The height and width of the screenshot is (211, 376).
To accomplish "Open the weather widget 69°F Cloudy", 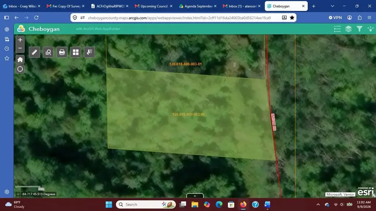I will point(15,204).
